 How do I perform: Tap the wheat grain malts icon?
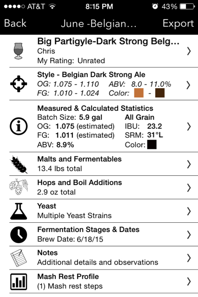(19, 164)
